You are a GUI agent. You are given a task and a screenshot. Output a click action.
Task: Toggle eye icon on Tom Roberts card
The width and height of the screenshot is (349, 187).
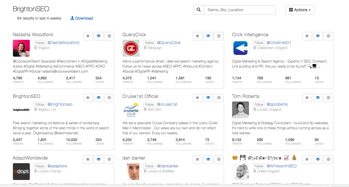click(x=318, y=98)
